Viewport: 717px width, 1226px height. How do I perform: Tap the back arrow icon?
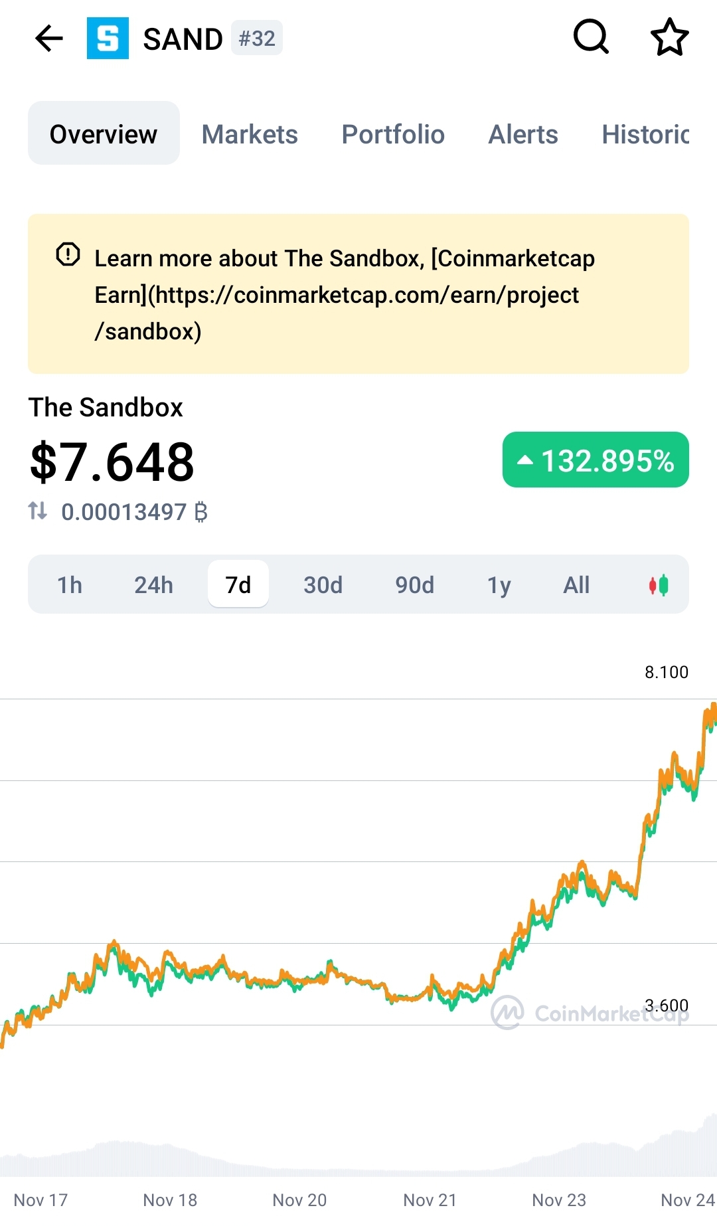[49, 39]
